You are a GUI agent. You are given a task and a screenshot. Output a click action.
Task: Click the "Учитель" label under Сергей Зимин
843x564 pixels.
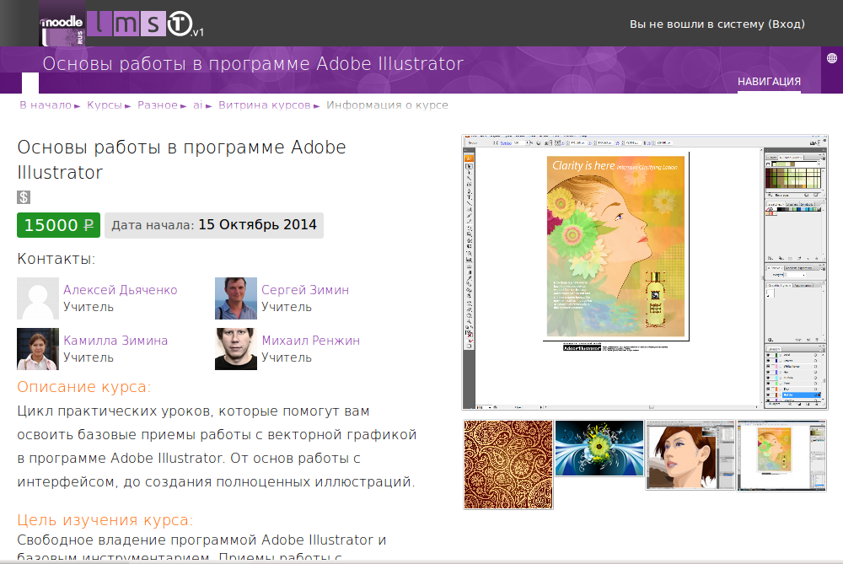(287, 307)
